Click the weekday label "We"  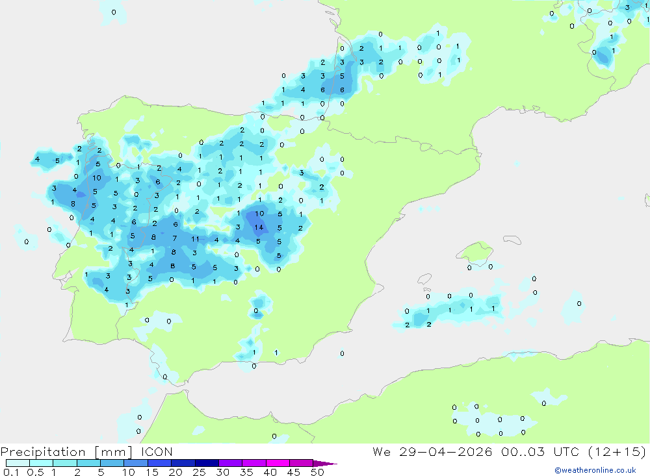382,451
